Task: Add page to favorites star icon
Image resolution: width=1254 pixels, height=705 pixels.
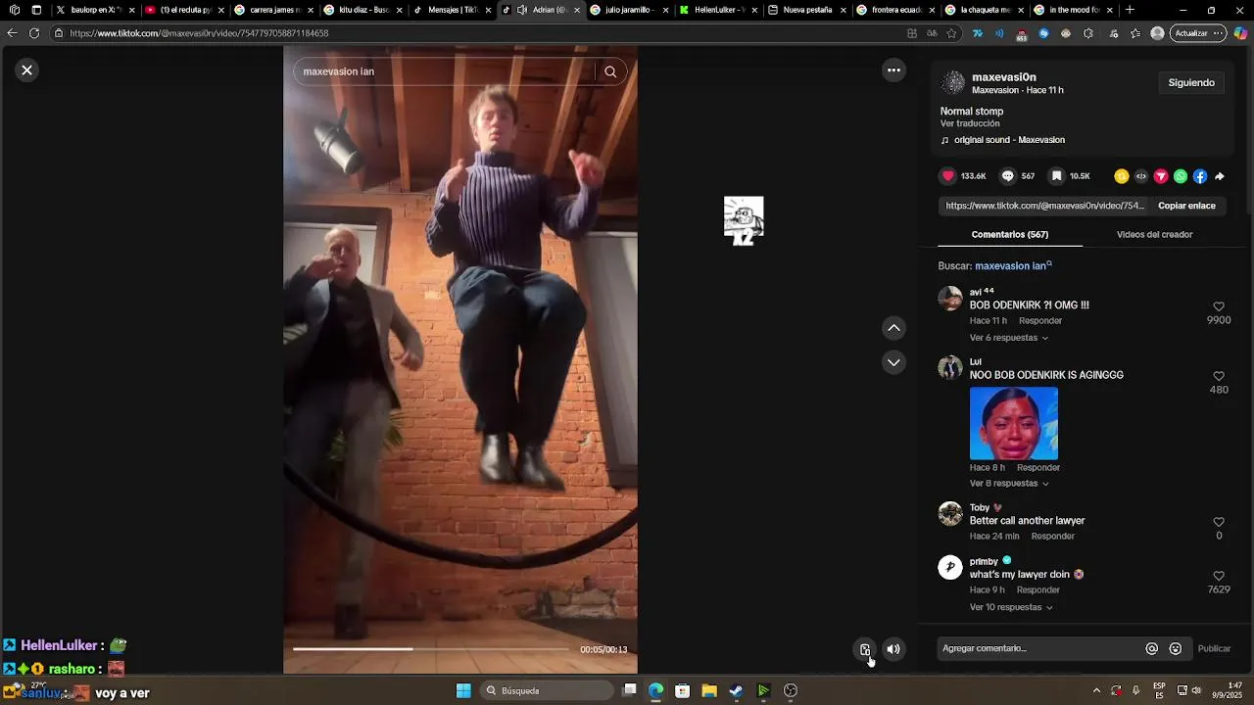Action: [951, 33]
